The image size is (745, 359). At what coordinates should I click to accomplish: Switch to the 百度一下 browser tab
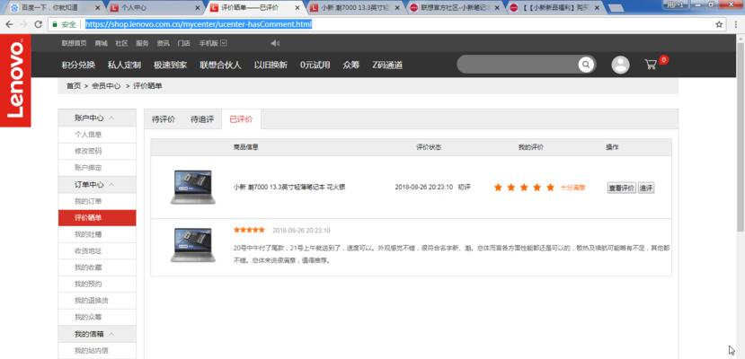[x=50, y=8]
